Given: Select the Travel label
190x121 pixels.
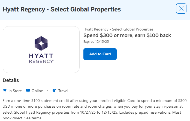Looking at the screenshot, I should pos(63,91).
